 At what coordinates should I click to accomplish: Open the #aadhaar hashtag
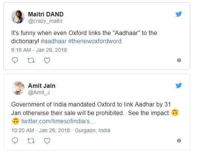tap(54, 41)
